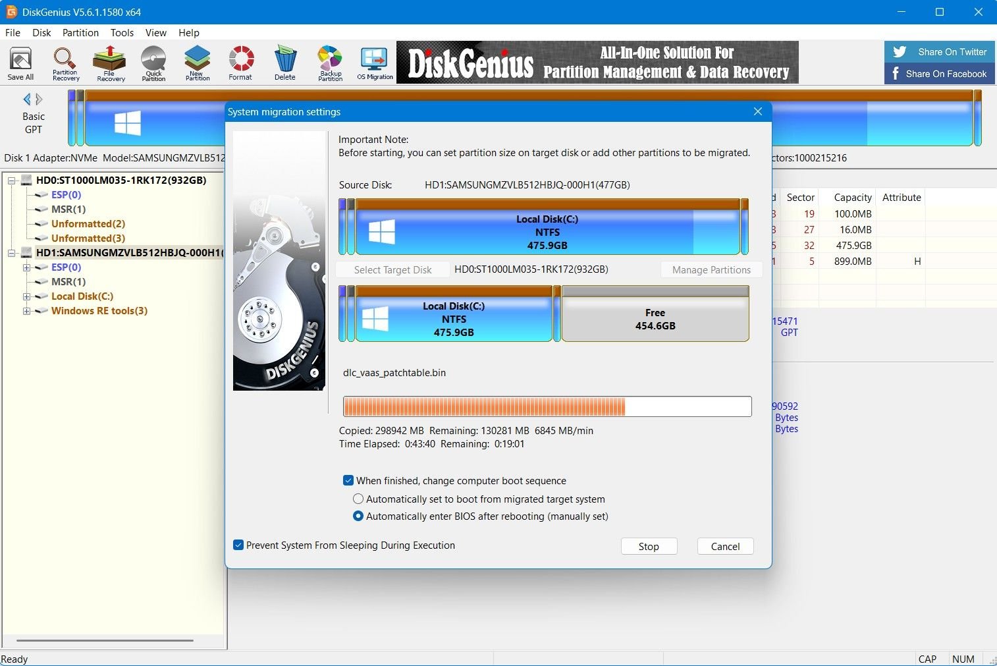997x666 pixels.
Task: Click the Format toolbar icon
Action: [x=240, y=64]
